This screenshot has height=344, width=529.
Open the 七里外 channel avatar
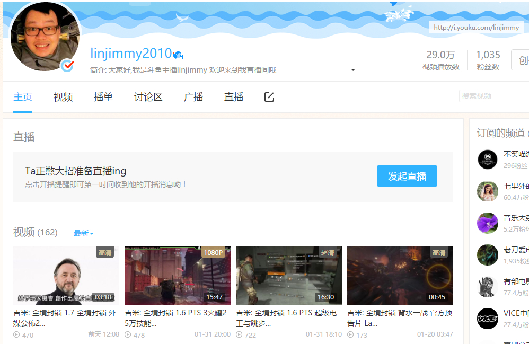tap(488, 191)
